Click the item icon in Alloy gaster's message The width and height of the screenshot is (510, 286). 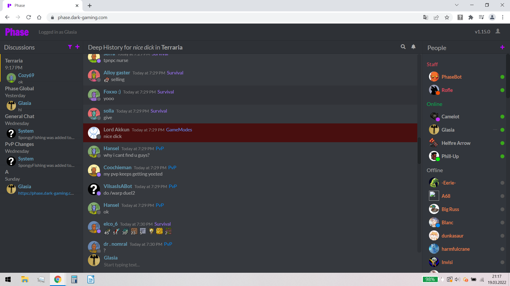point(107,80)
